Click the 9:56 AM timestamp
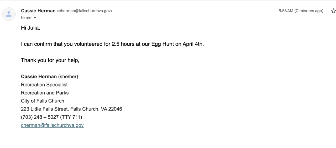 point(286,11)
